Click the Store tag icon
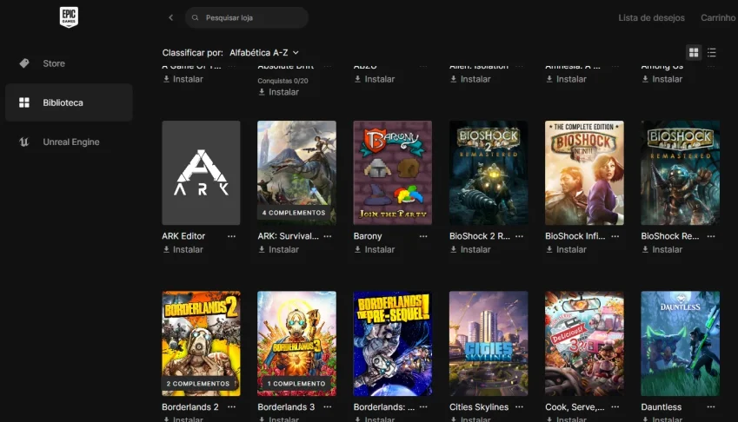The height and width of the screenshot is (422, 738). pyautogui.click(x=24, y=63)
